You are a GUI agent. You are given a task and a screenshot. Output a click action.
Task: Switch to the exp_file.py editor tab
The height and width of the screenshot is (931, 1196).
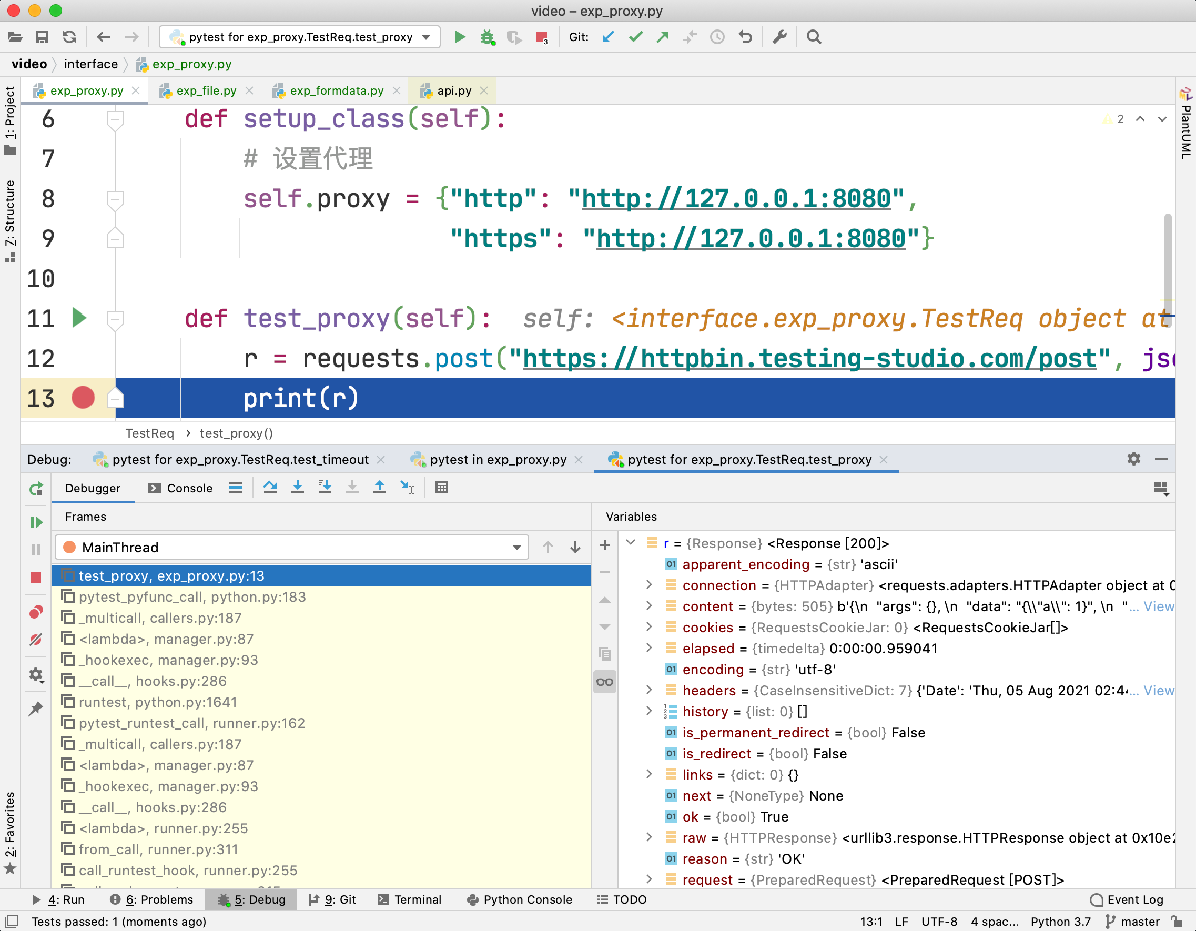tap(206, 91)
